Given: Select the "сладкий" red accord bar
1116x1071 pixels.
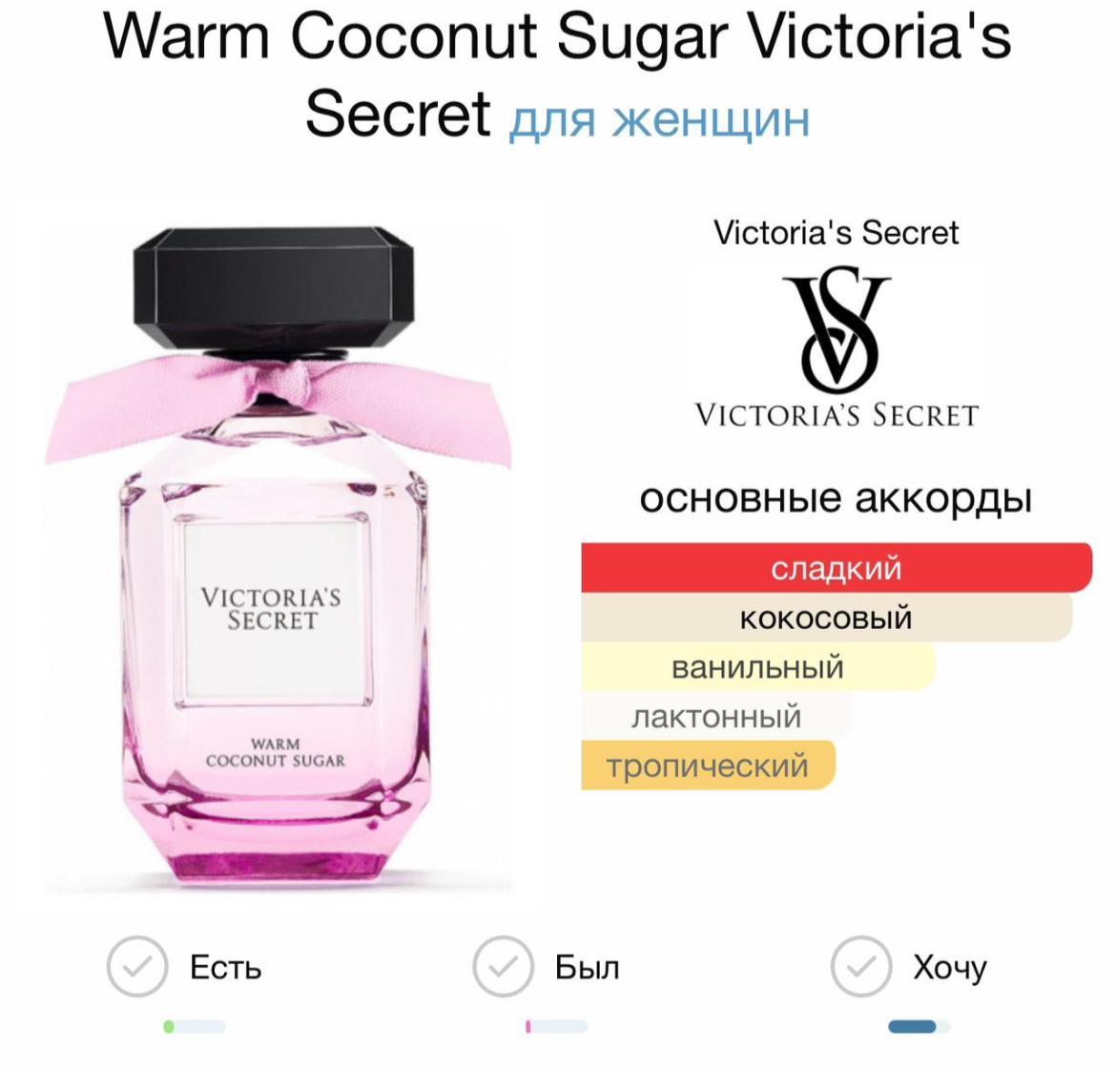Looking at the screenshot, I should [x=837, y=568].
